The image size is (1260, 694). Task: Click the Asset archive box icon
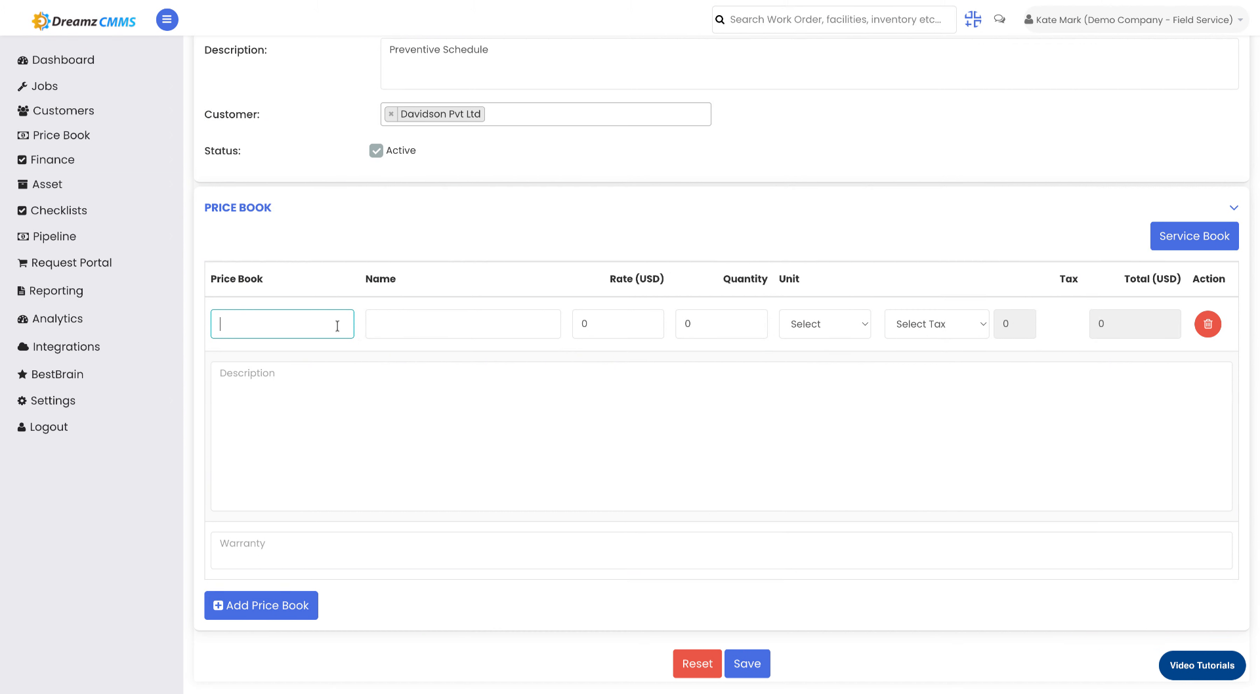(x=23, y=184)
